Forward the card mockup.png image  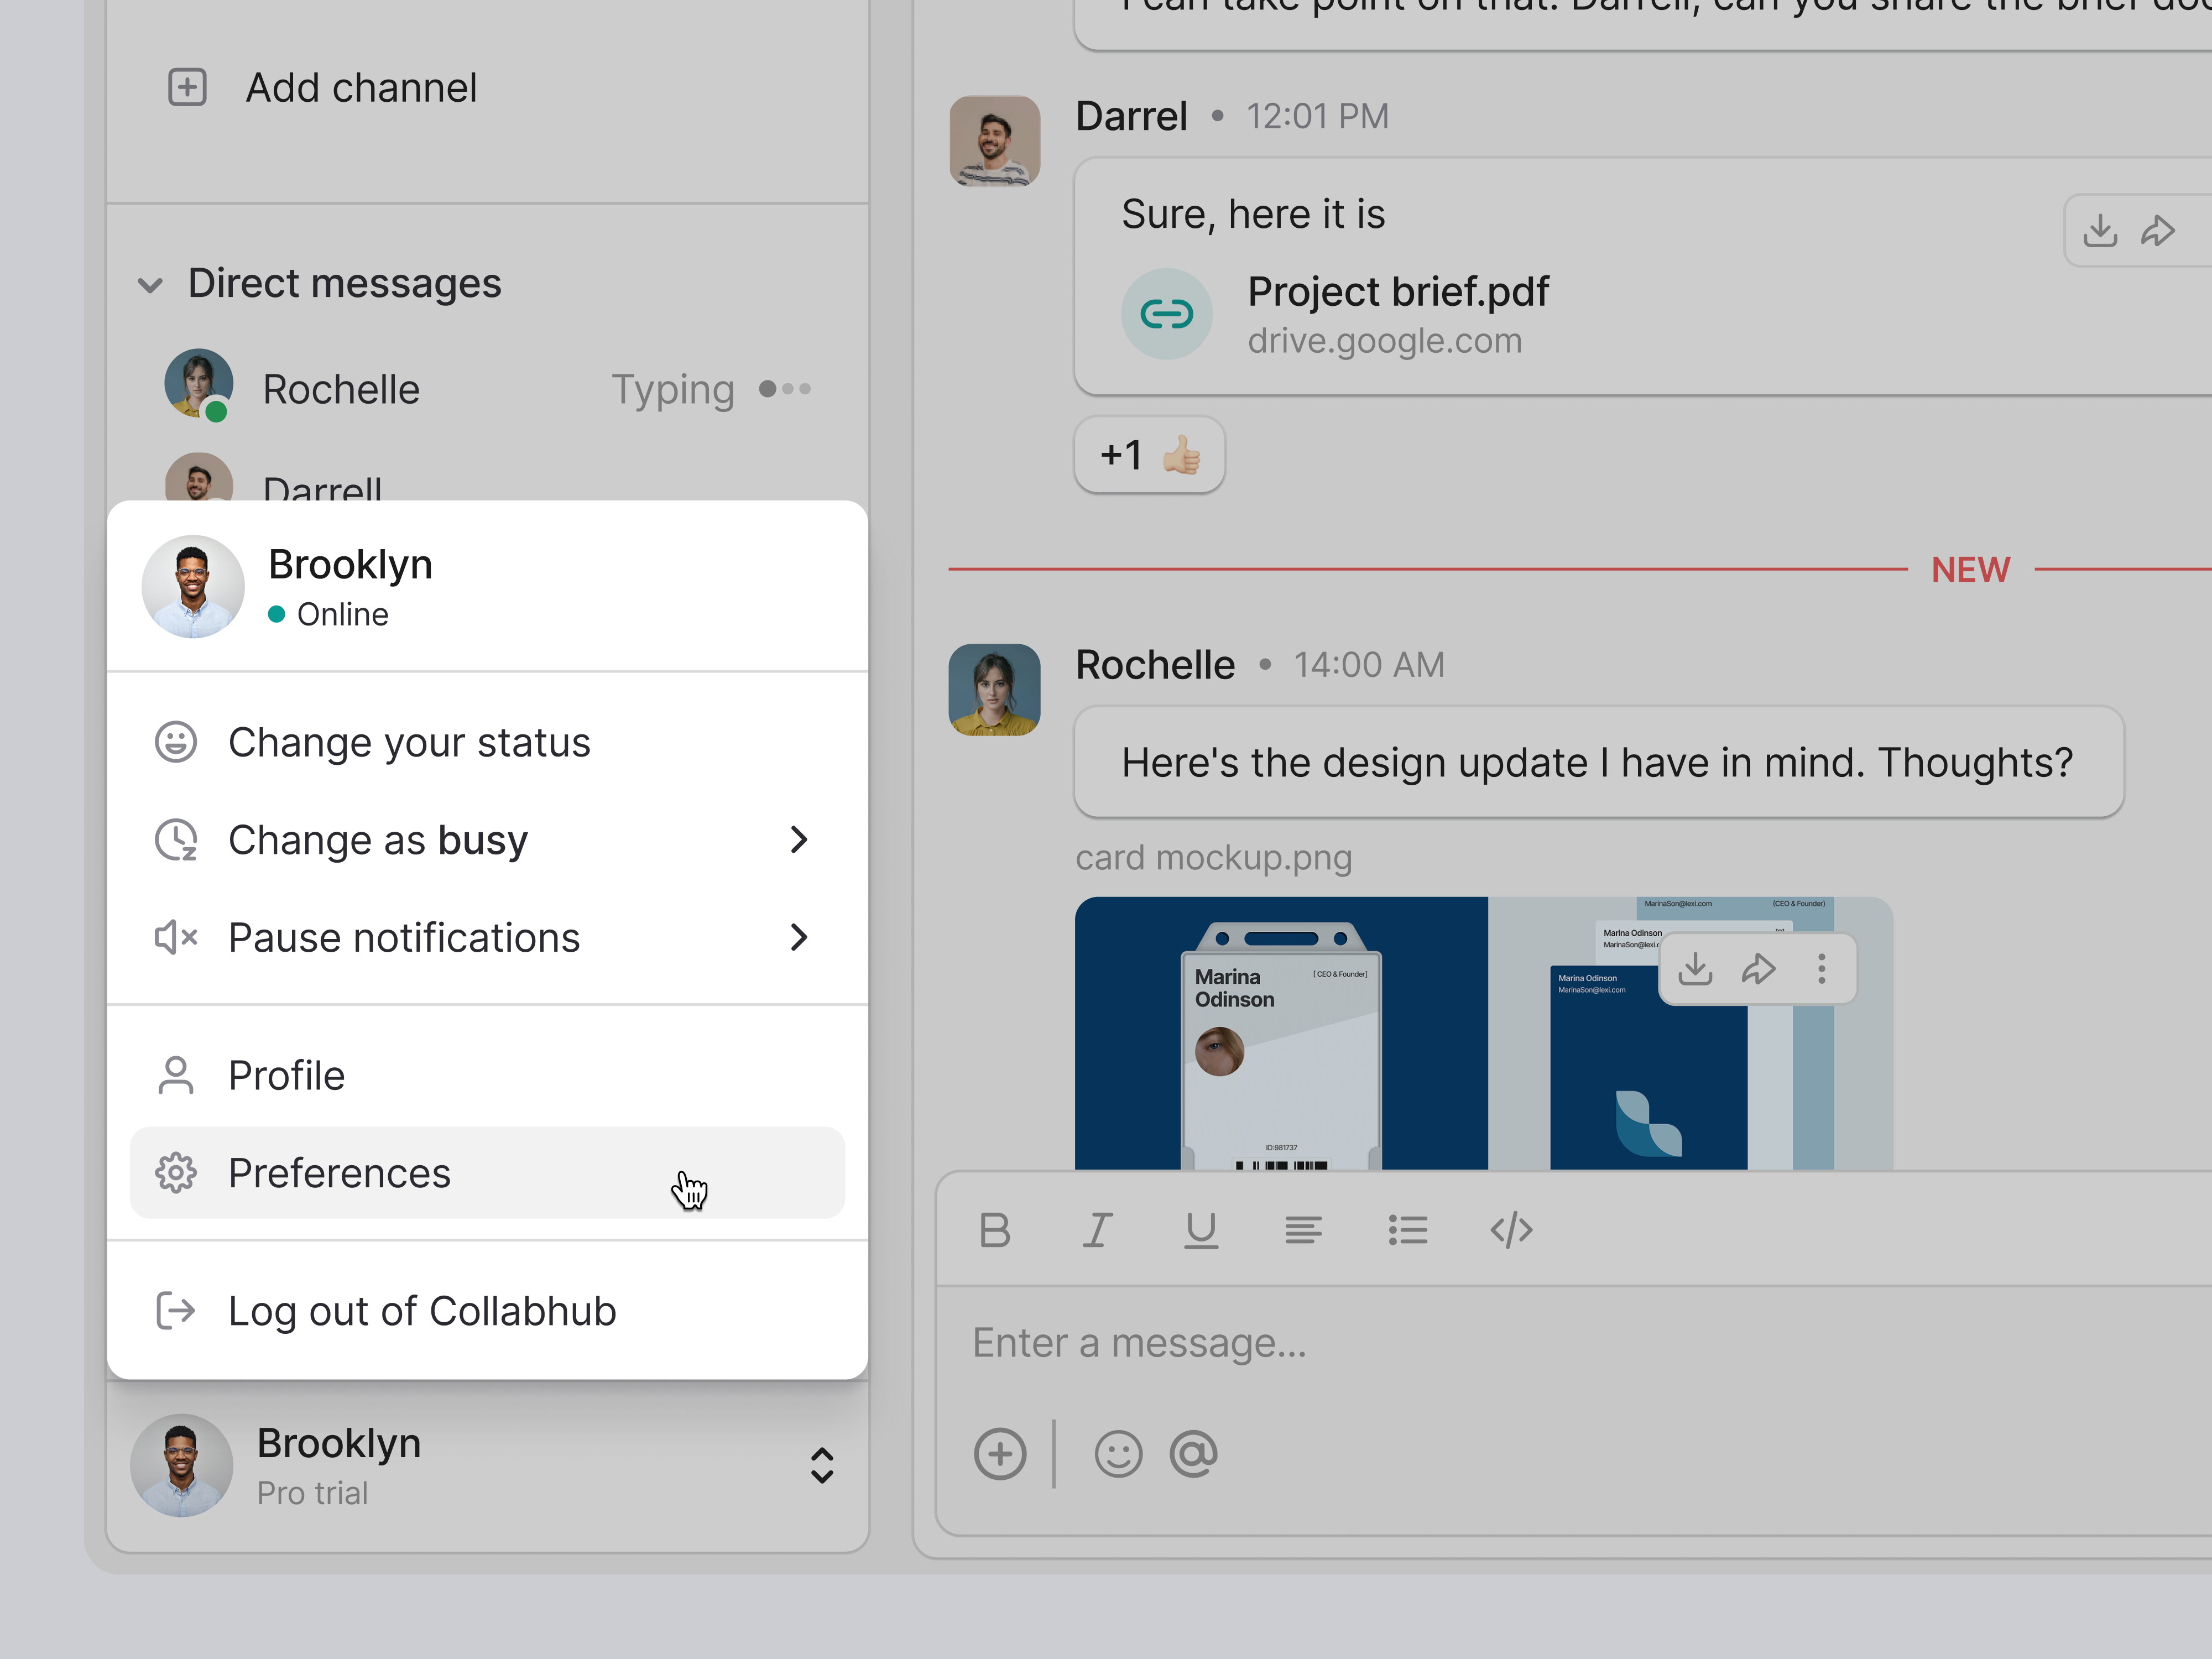[1758, 968]
